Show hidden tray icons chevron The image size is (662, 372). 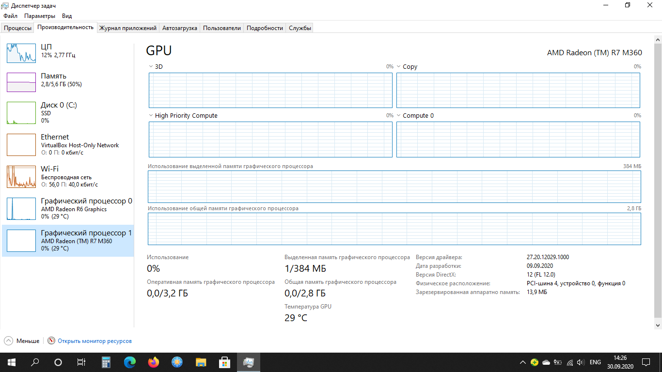pyautogui.click(x=522, y=362)
